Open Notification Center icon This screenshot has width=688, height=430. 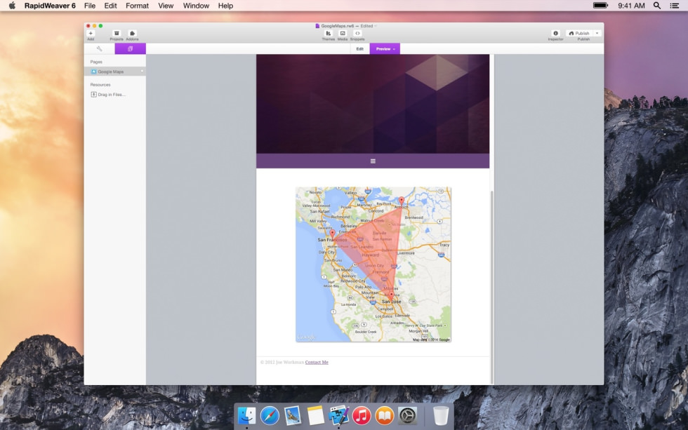tap(675, 6)
